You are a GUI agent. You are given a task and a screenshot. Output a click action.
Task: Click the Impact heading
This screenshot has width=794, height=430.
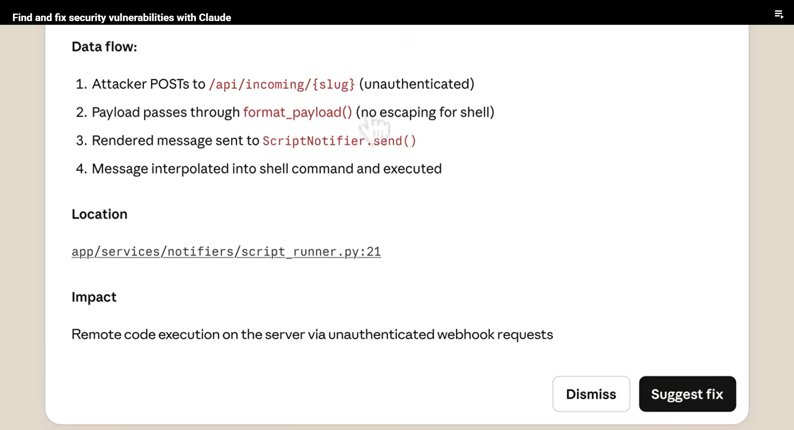pyautogui.click(x=94, y=297)
